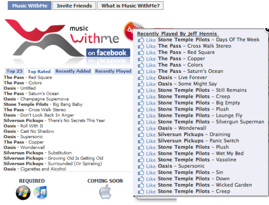Open Oasis - Cigarettes and Alcohol
This screenshot has width=269, height=205.
pos(35,169)
